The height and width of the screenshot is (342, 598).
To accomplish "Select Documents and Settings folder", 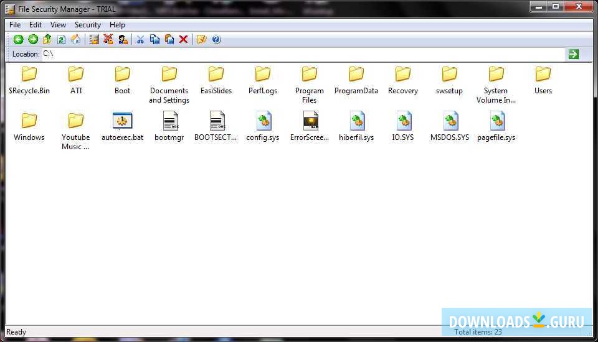I will point(169,85).
